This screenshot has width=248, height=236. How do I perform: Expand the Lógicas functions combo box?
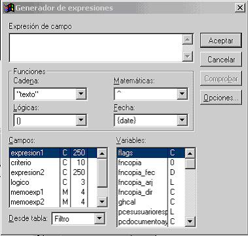click(x=81, y=120)
